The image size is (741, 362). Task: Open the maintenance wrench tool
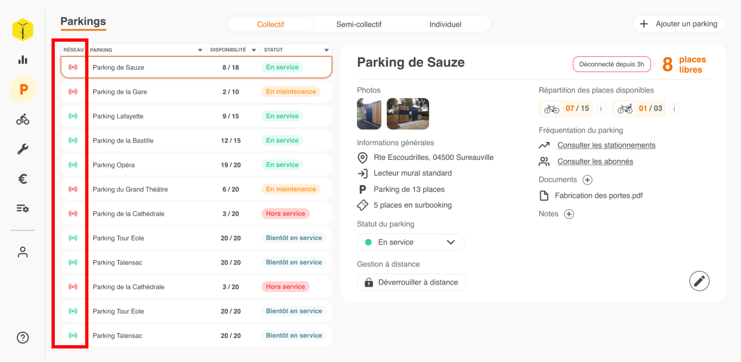(23, 149)
